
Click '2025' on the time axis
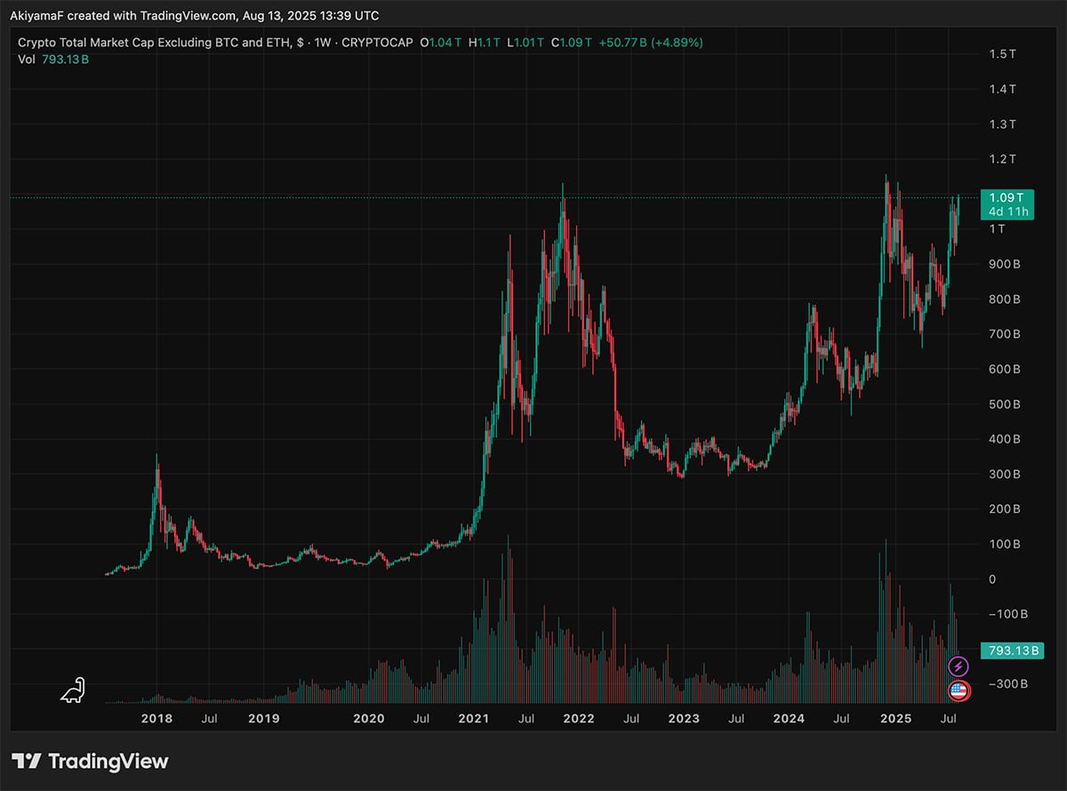point(895,718)
